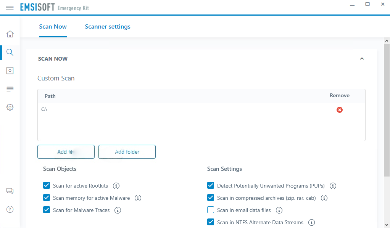
Task: Click the Add file button
Action: [x=66, y=152]
